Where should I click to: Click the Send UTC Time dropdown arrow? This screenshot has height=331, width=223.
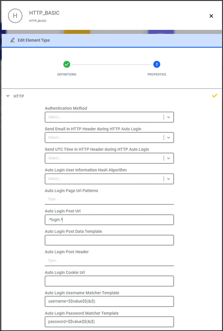pos(169,158)
